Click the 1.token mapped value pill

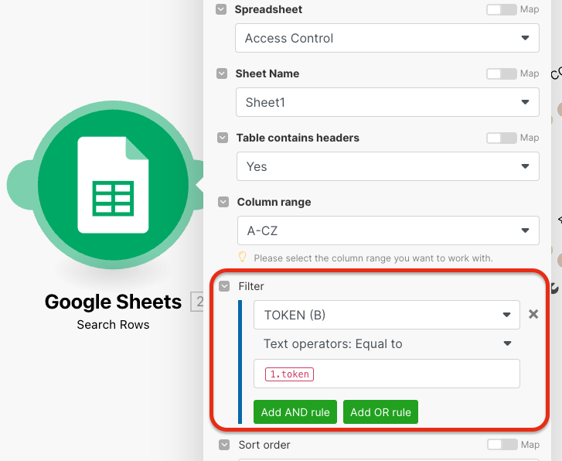click(x=289, y=374)
